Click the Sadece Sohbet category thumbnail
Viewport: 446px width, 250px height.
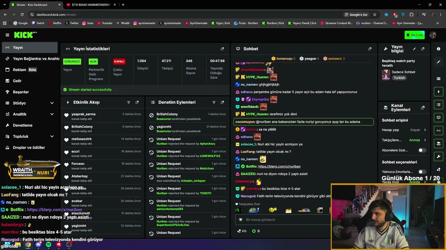pos(386,75)
